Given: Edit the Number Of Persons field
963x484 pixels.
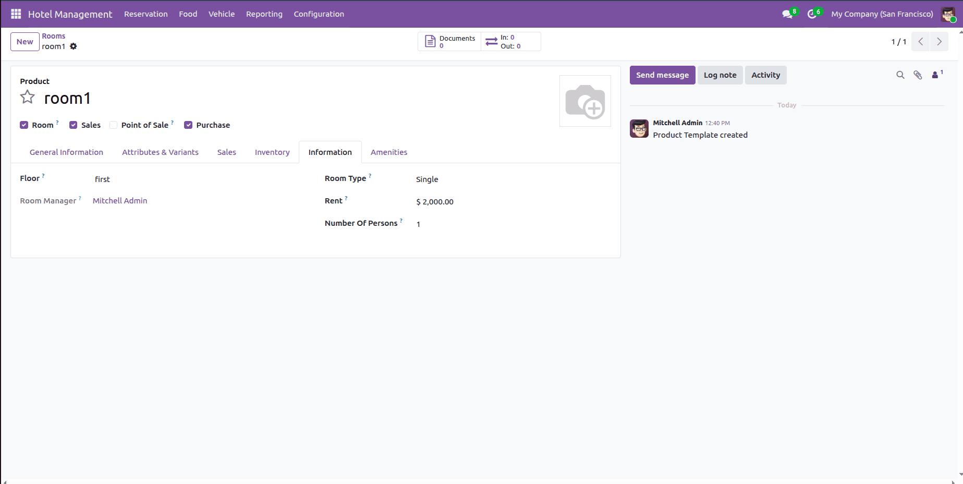Looking at the screenshot, I should (513, 224).
